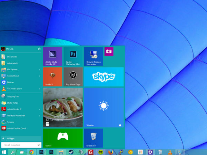Screen dimensions: 207x155
Task: Expand the VLC media player jump list arrow
Action: point(39,89)
